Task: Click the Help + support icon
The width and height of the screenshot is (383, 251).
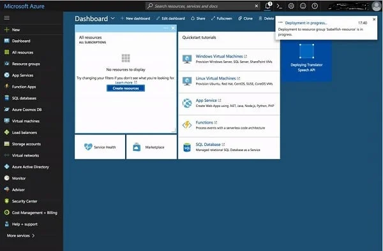Action: pos(7,224)
